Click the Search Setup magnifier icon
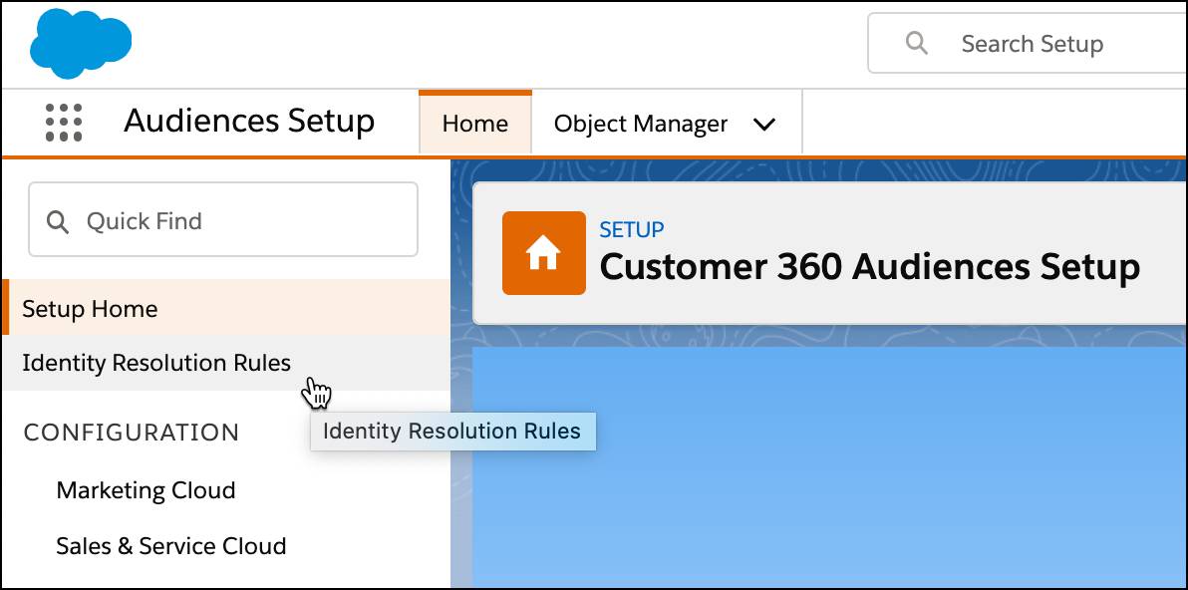The height and width of the screenshot is (590, 1188). (x=917, y=43)
